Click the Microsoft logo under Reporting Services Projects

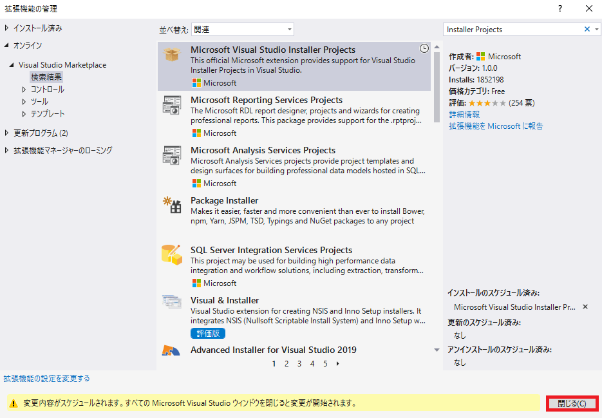click(x=196, y=133)
